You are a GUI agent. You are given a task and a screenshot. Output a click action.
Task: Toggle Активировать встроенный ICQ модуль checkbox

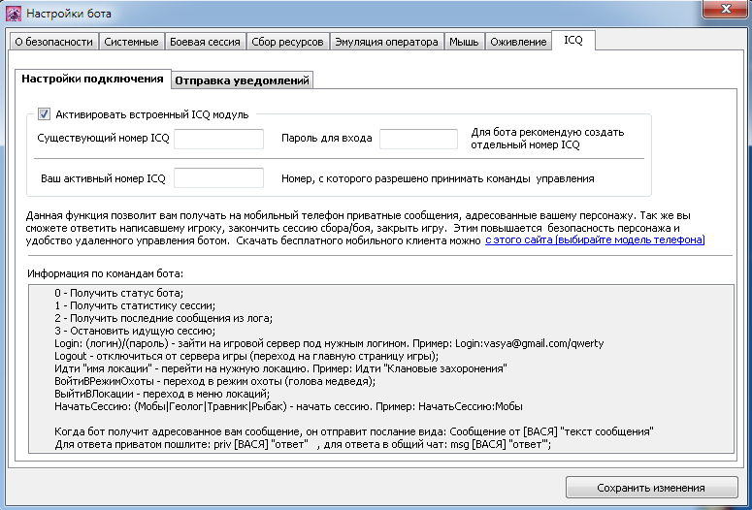(x=44, y=114)
